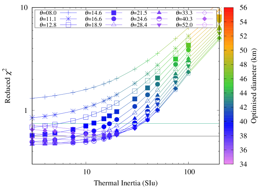Click the green band of the colorbar
Image resolution: width=269 pixels, height=188 pixels.
pyautogui.click(x=229, y=86)
